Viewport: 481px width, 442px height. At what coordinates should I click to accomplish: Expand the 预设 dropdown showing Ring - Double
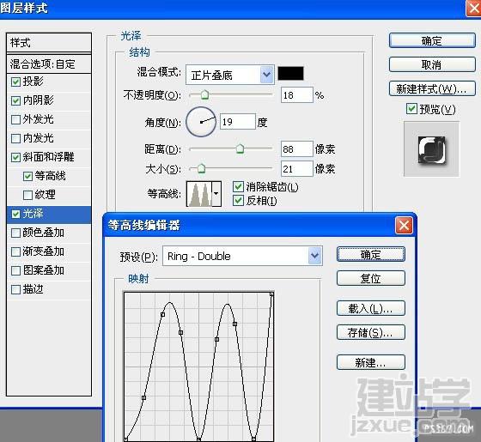tap(242, 256)
